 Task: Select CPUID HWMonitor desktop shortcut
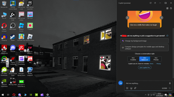click(4, 49)
